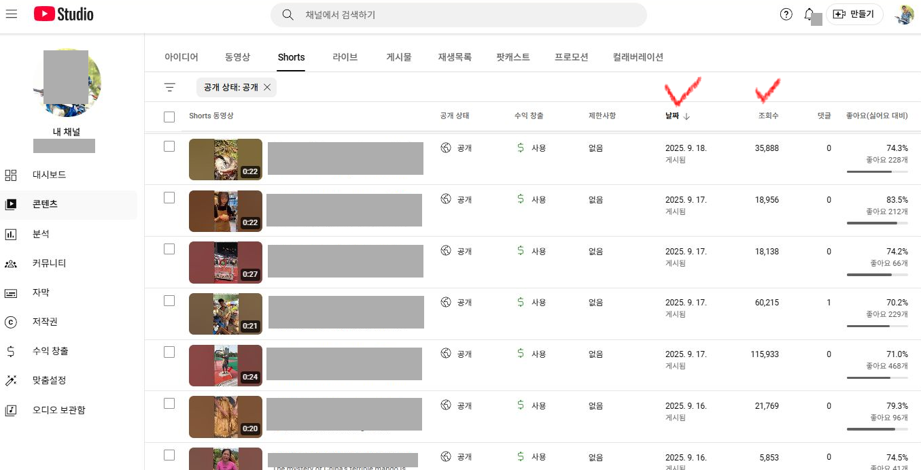Click the 조회수 column header
This screenshot has height=470, width=921.
point(768,116)
